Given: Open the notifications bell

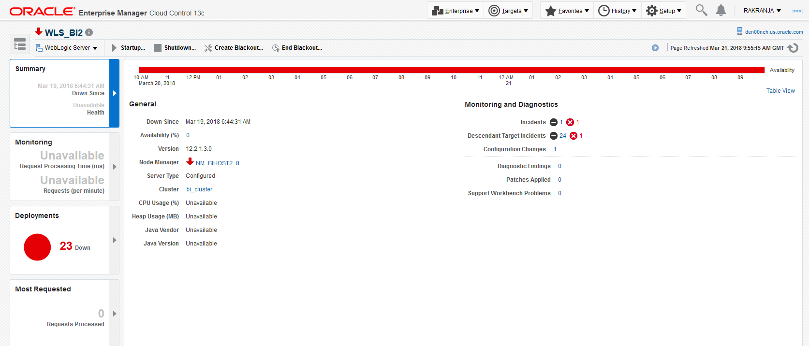Looking at the screenshot, I should click(x=721, y=10).
